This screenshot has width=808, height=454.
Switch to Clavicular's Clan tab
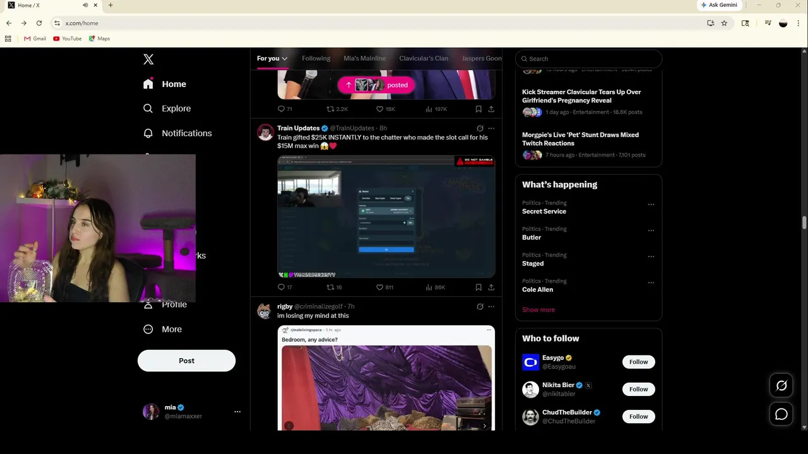[x=424, y=58]
